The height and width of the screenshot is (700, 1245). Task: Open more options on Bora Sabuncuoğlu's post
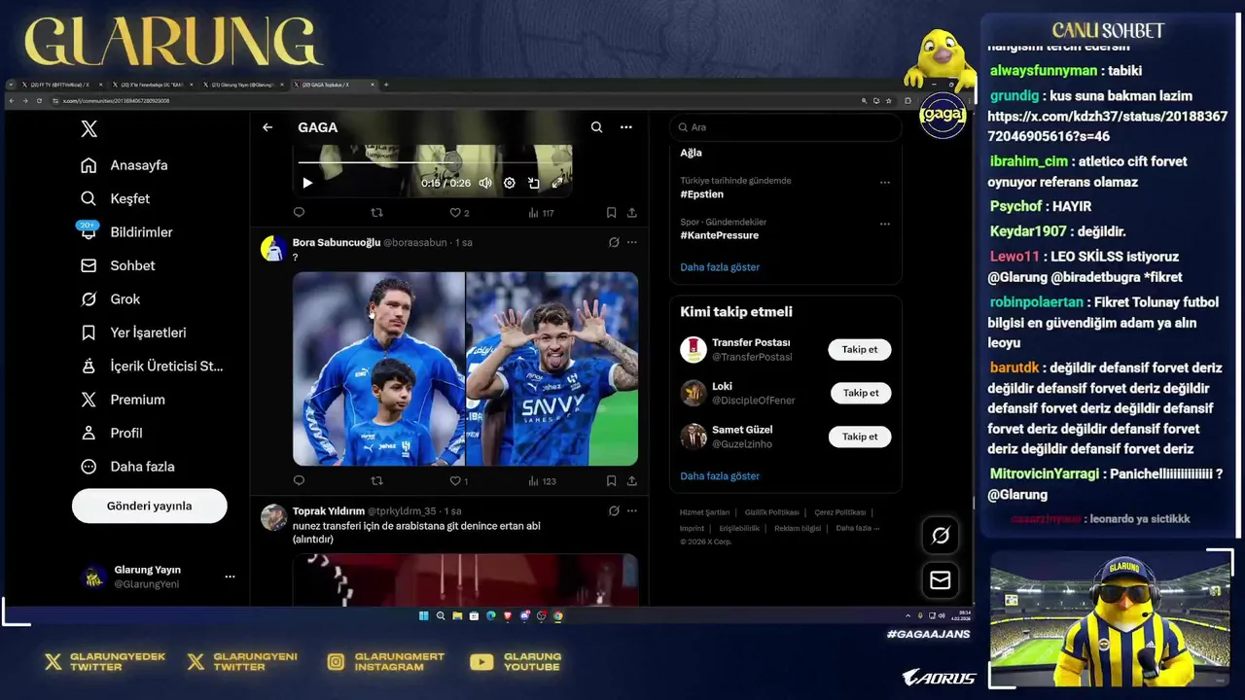(632, 242)
